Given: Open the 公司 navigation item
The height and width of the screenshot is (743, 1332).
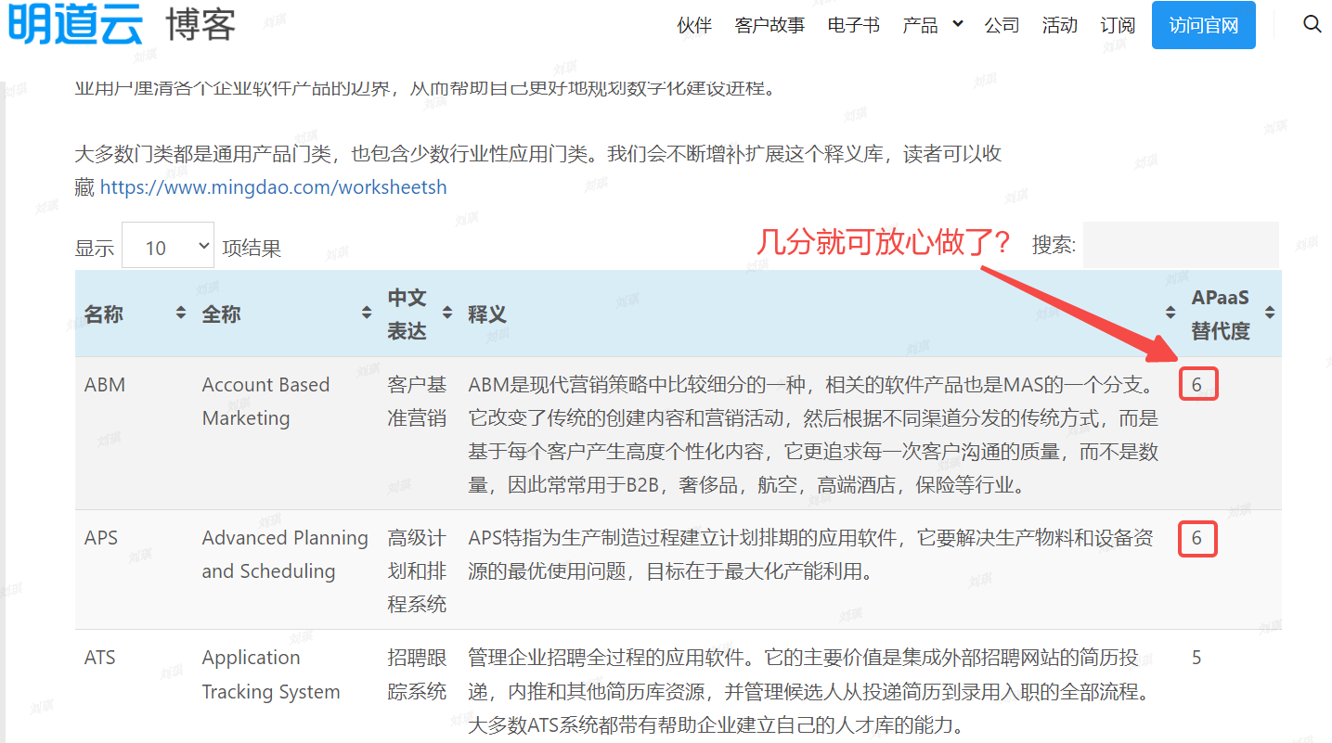Looking at the screenshot, I should pos(1002,25).
